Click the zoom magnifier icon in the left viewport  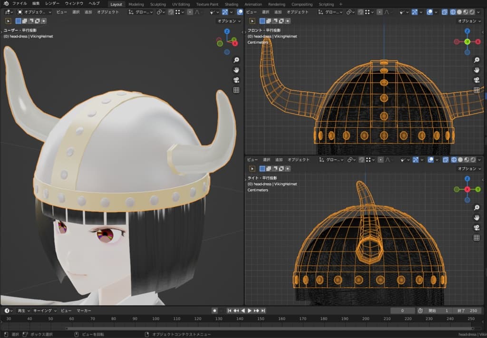(236, 60)
